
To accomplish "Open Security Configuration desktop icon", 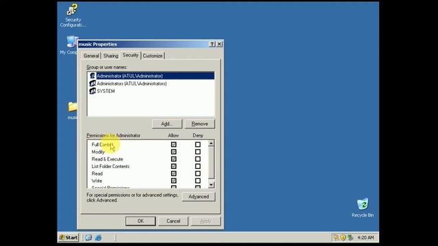I will click(x=73, y=15).
